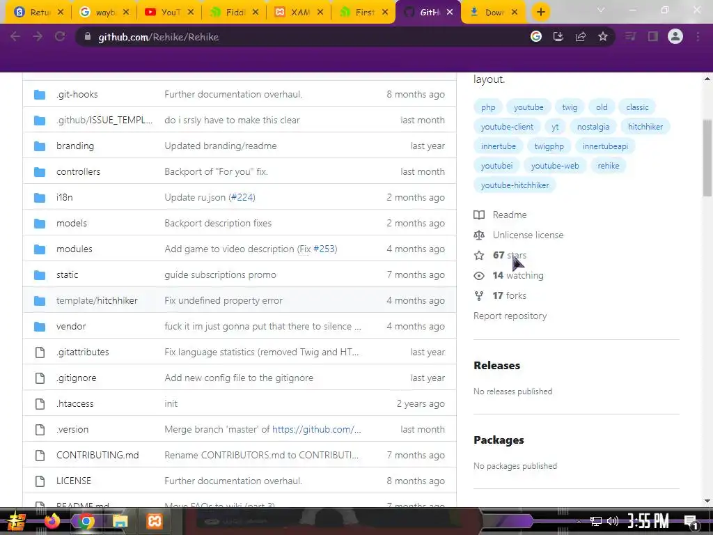This screenshot has height=535, width=713.
Task: Select the innertubeapi topic tag
Action: click(x=605, y=146)
